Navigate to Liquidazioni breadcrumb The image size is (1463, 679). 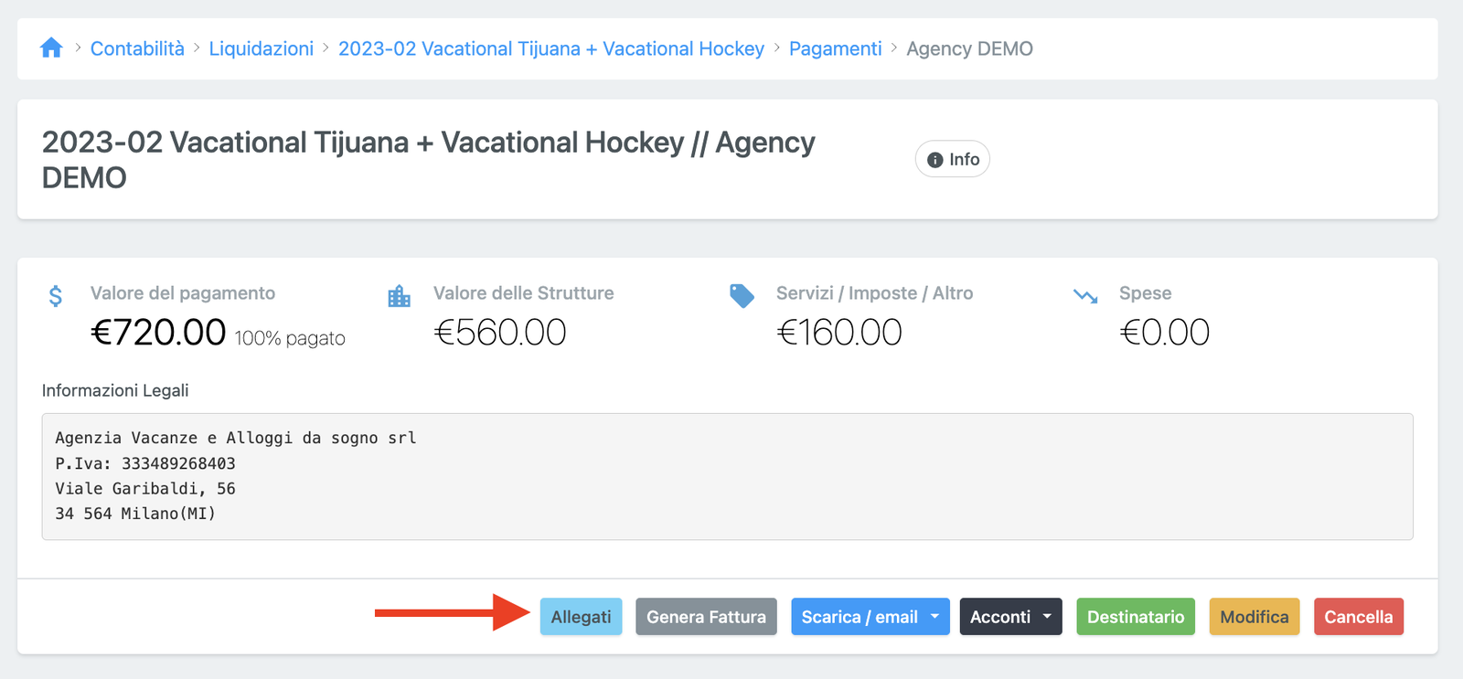pos(262,48)
